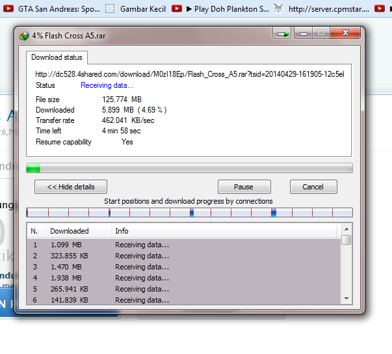The width and height of the screenshot is (392, 354).
Task: Open GTA San Andreas bookmark in browser
Action: tap(59, 9)
